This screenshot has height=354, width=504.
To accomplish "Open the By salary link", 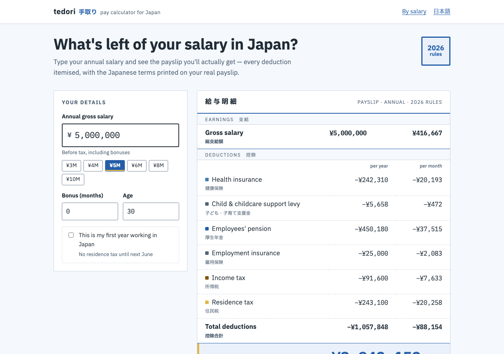I will coord(414,11).
